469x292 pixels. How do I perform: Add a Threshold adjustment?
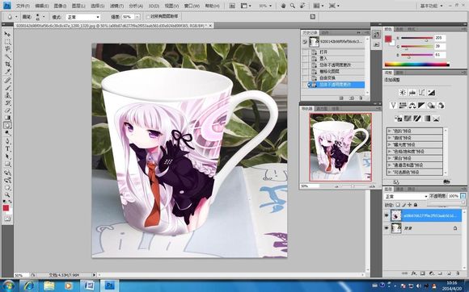click(x=417, y=119)
